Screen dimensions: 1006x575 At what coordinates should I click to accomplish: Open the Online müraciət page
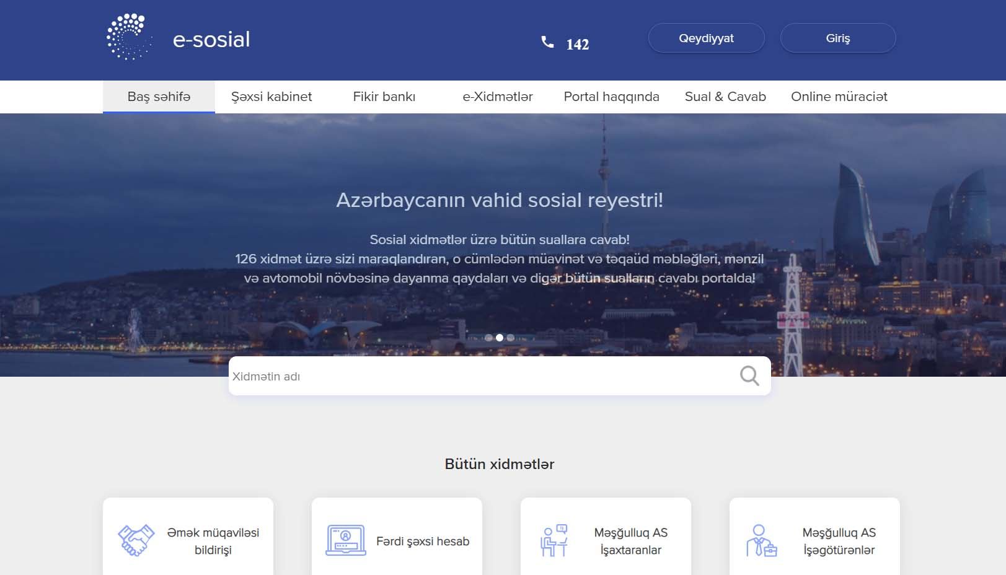pyautogui.click(x=839, y=97)
